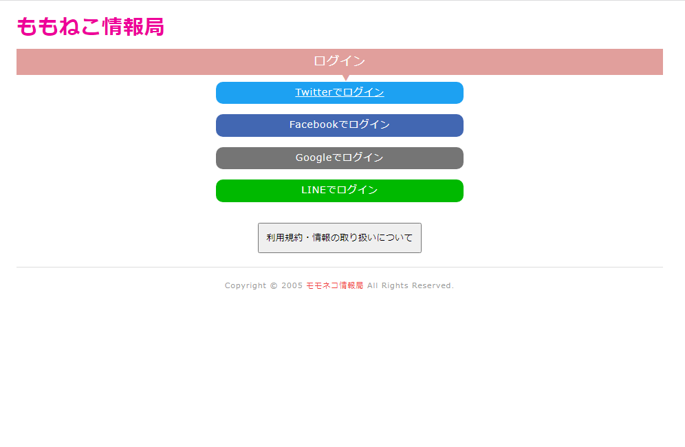Image resolution: width=685 pixels, height=447 pixels.
Task: Click the Twitterでログイン button
Action: pos(339,93)
